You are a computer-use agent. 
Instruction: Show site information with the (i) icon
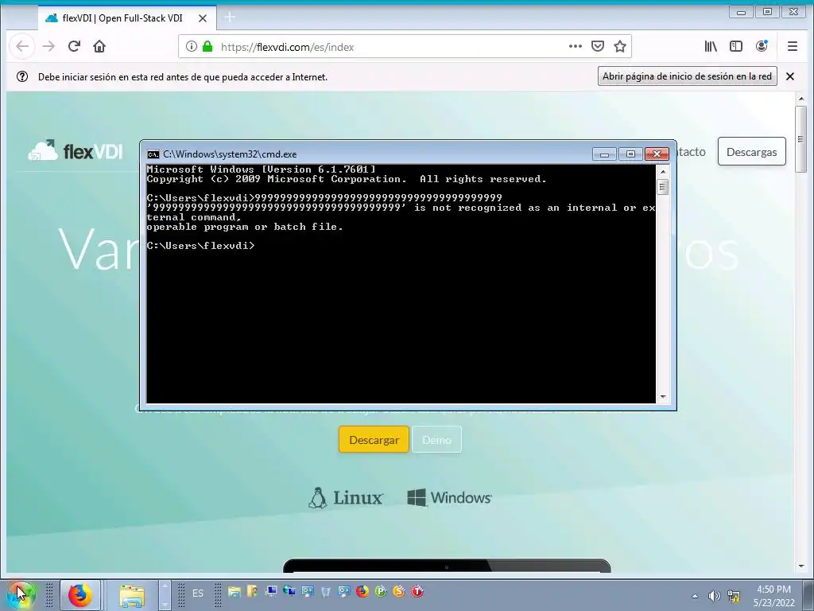[191, 47]
